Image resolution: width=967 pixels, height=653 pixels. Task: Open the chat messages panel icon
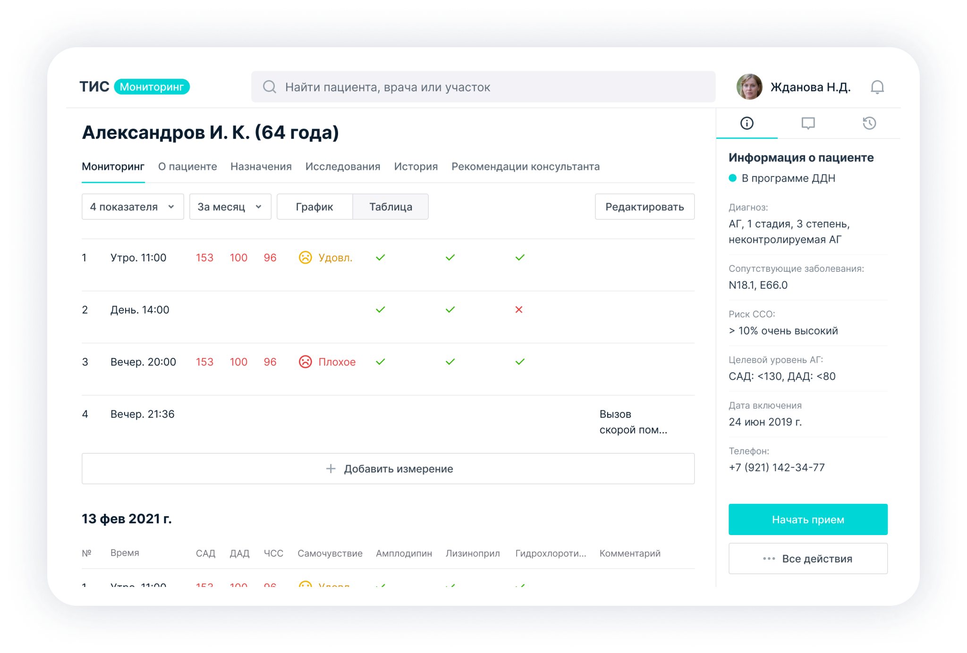click(x=808, y=123)
